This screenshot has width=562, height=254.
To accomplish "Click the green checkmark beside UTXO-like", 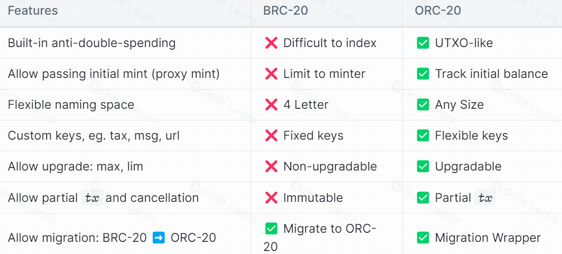I will click(423, 43).
